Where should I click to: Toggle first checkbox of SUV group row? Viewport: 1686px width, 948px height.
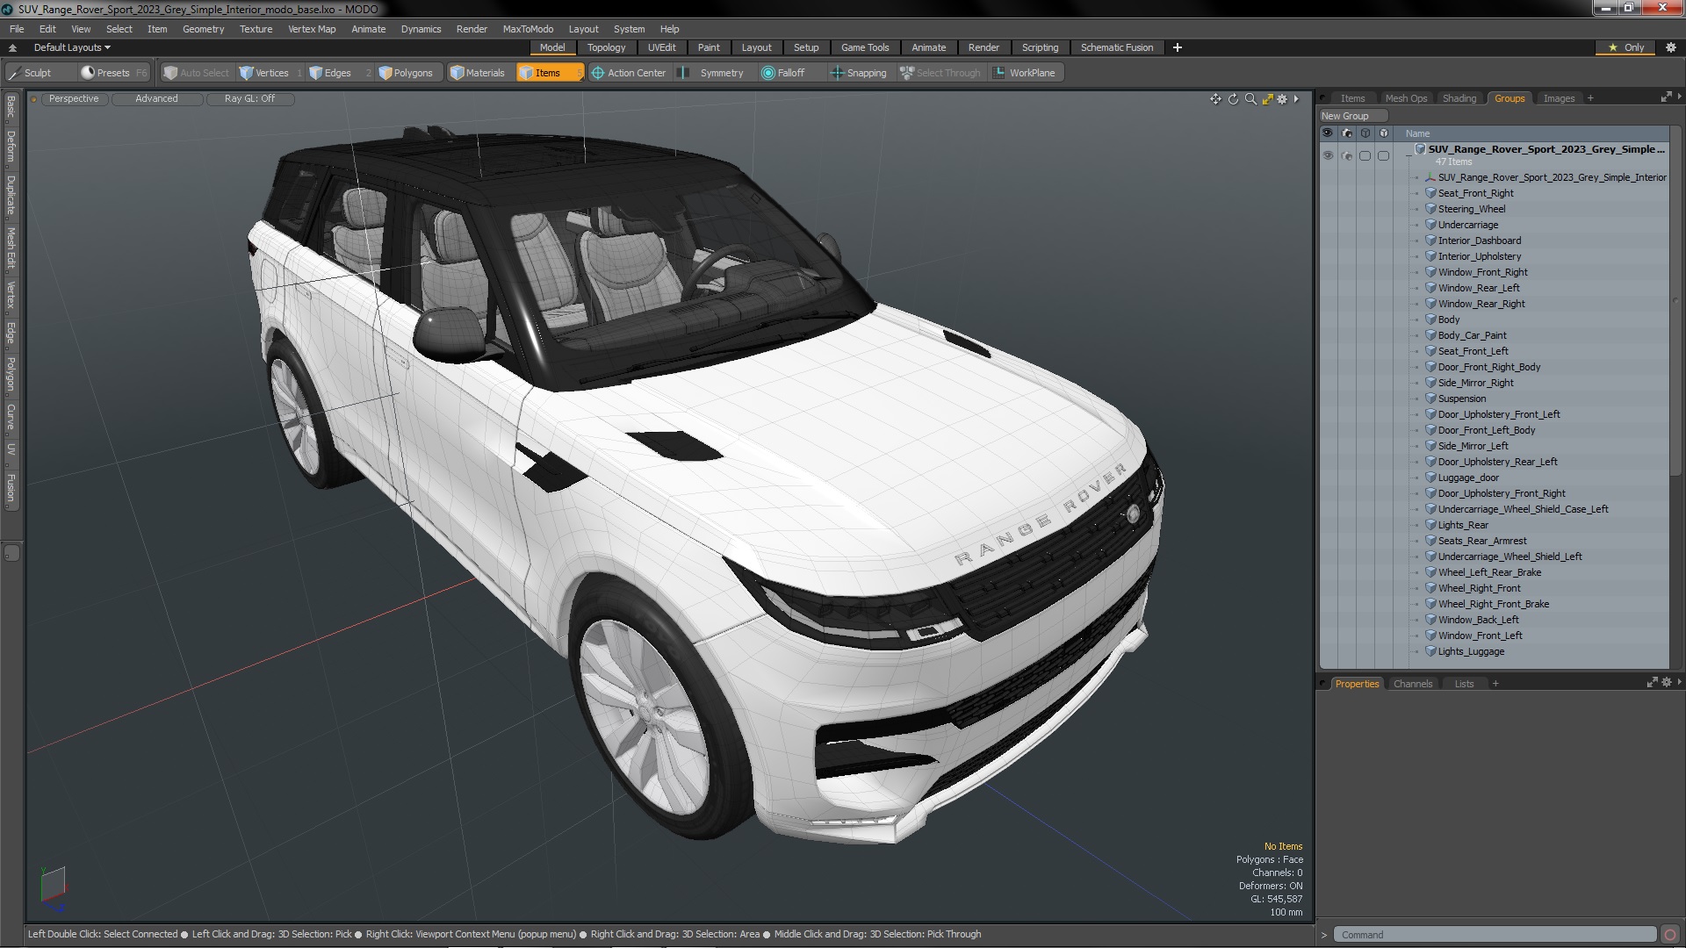click(x=1365, y=155)
